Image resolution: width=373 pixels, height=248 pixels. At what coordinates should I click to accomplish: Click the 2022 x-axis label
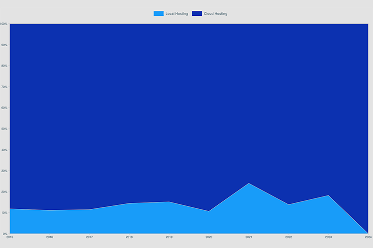(x=288, y=237)
